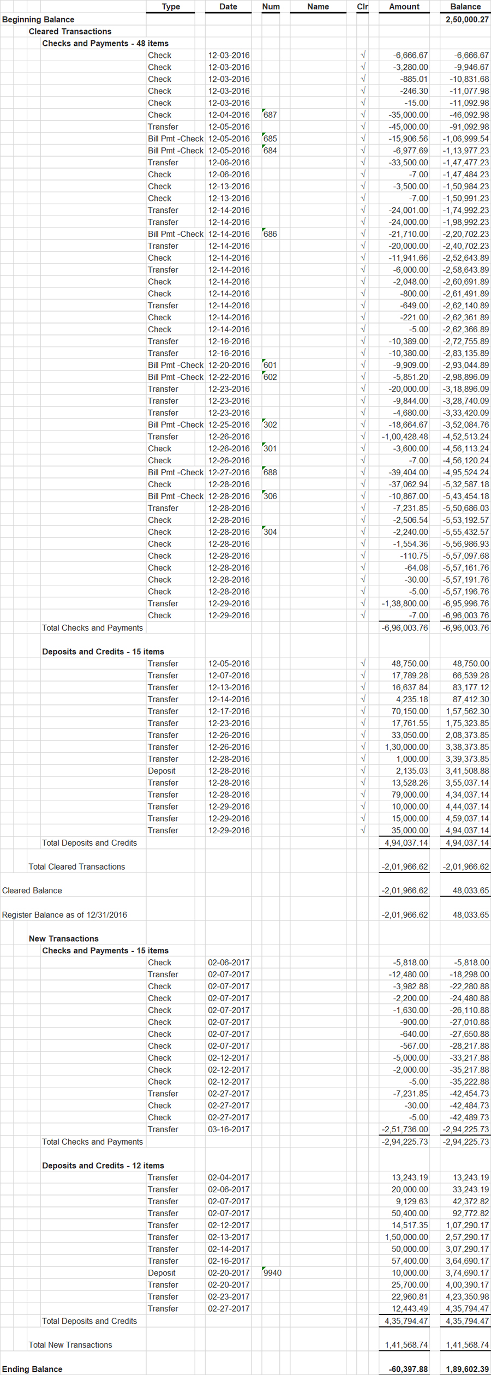
Task: Click the Total Checks and Payments -6,96,003.76 amount
Action: 405,627
